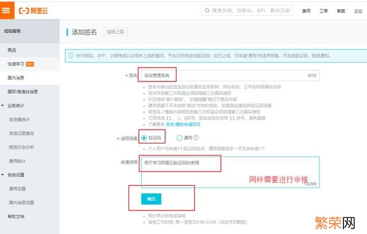This screenshot has width=367, height=234.
Task: Click the 13/200 character counter
Action: pyautogui.click(x=311, y=184)
